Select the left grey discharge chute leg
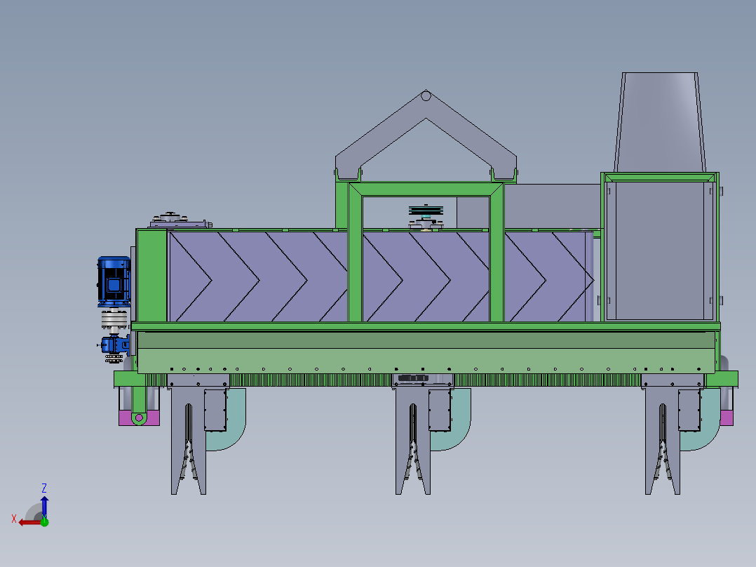756x567 pixels. [x=189, y=440]
